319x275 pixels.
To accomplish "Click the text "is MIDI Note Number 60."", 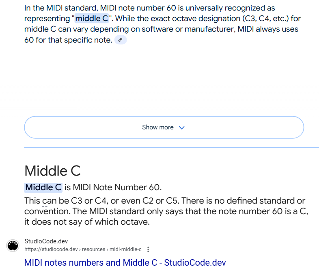I will [113, 187].
